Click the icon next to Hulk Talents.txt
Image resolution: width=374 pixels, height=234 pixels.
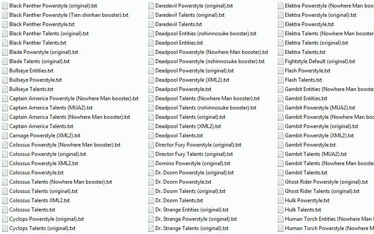click(x=281, y=210)
